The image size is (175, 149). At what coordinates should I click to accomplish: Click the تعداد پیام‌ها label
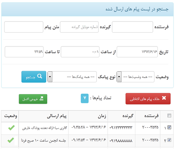pos(101,98)
